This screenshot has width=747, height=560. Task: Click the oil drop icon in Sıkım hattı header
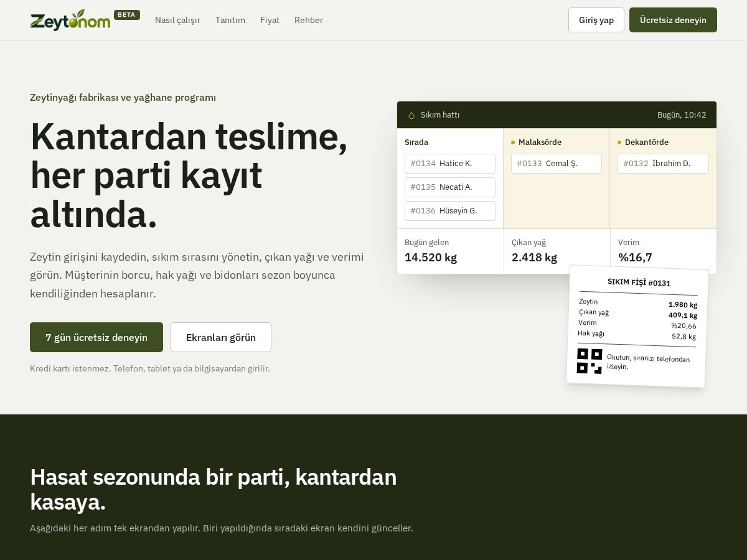[x=411, y=115]
